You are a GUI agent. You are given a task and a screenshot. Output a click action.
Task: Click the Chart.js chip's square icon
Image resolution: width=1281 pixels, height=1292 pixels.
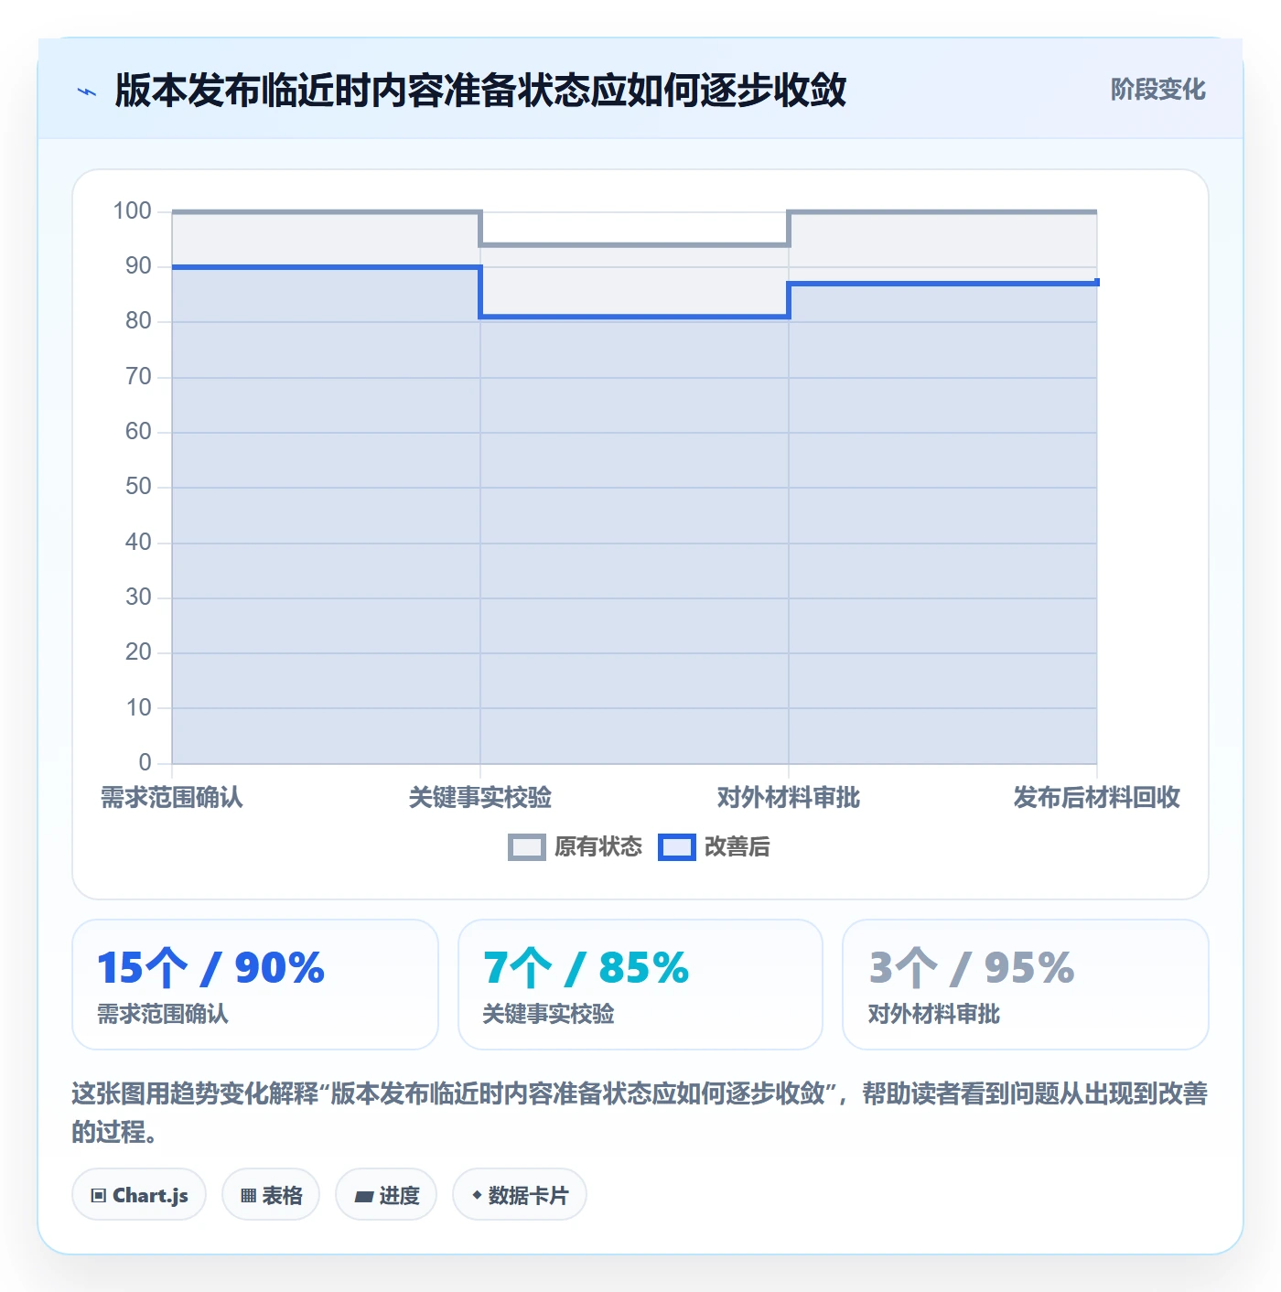coord(99,1195)
